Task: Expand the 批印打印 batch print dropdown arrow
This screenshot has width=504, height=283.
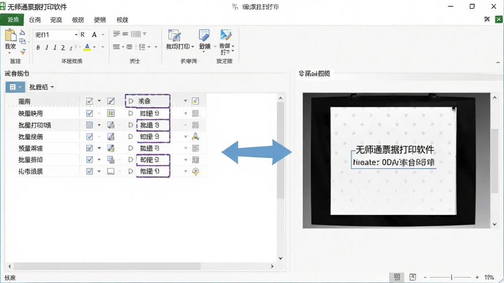Action: coord(192,47)
